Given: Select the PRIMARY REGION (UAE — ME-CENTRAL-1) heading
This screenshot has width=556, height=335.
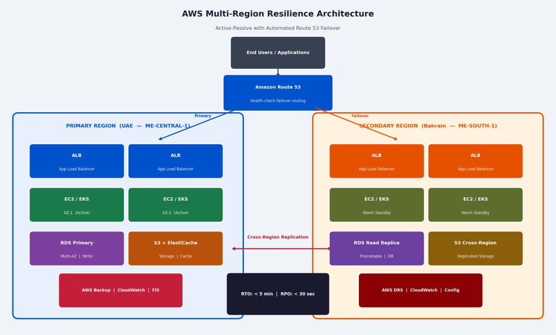Looking at the screenshot, I should click(128, 126).
